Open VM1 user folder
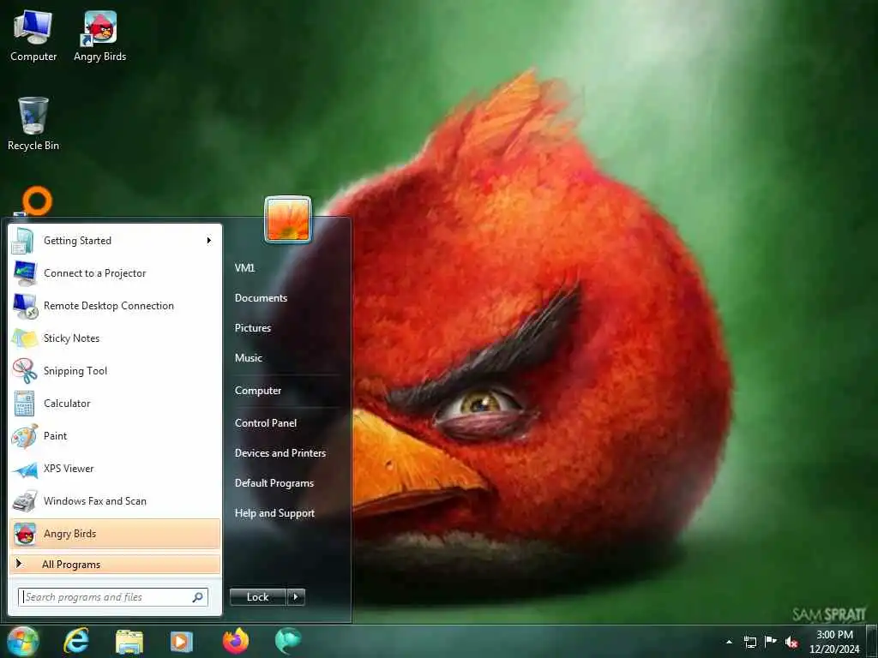The image size is (878, 658). click(244, 268)
